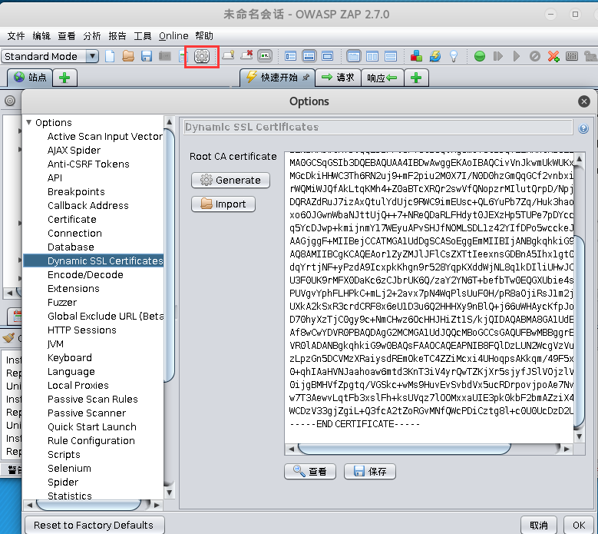Open the Online menu
Viewport: 598px width, 534px height.
[x=173, y=36]
